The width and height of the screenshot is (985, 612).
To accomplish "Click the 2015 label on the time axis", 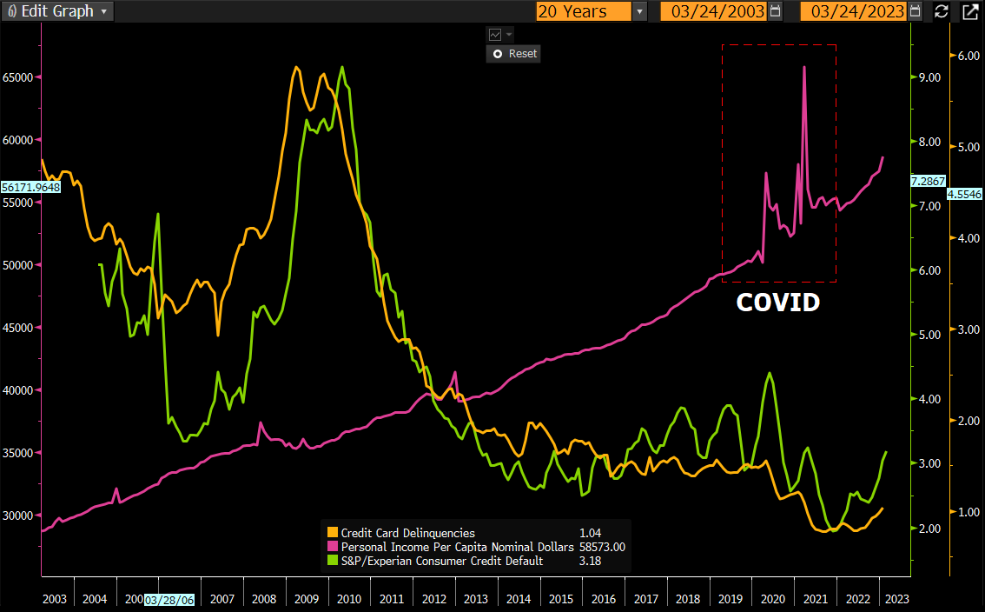I will click(561, 599).
